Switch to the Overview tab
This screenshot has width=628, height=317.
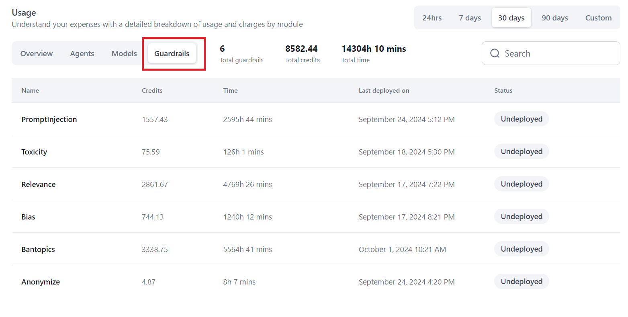(37, 53)
